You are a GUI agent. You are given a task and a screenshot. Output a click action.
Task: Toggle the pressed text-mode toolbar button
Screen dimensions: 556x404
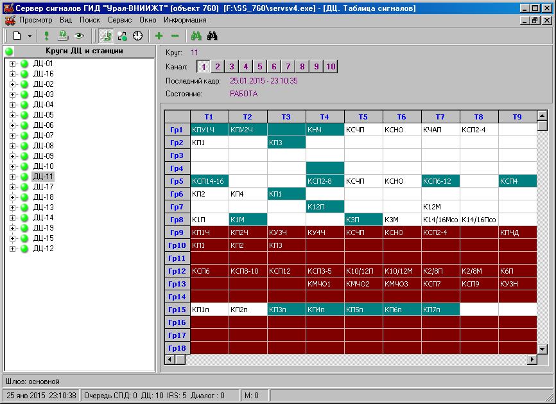[x=105, y=36]
